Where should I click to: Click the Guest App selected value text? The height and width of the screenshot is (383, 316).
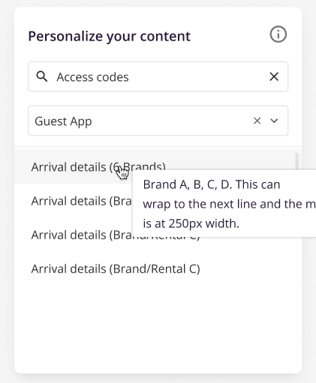[x=63, y=121]
